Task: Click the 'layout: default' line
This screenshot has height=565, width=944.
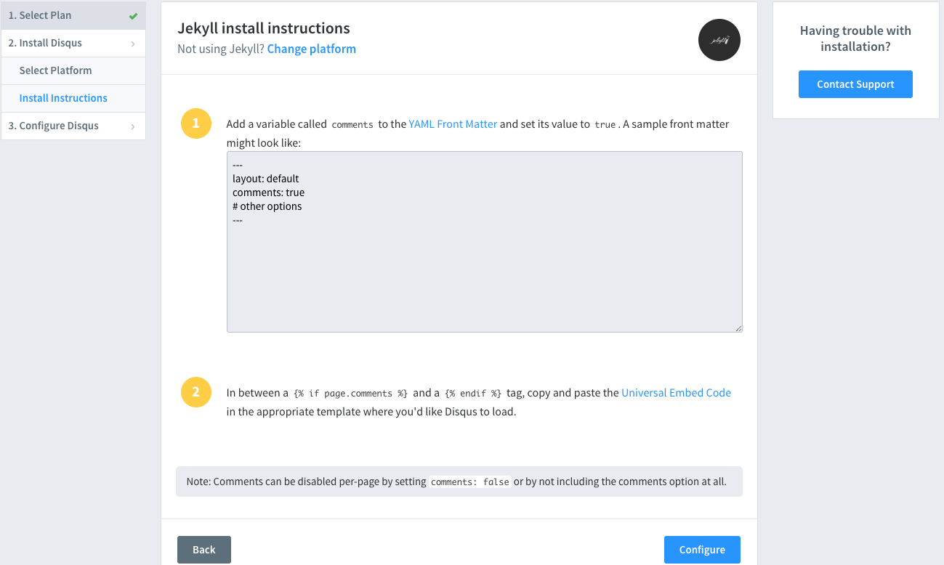Action: 265,179
